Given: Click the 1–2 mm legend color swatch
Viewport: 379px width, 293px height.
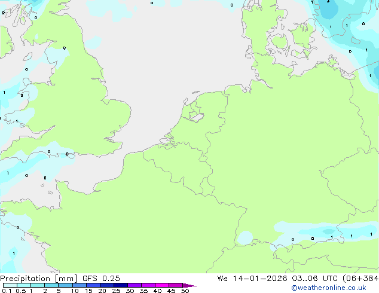Looking at the screenshot, I should point(38,285).
